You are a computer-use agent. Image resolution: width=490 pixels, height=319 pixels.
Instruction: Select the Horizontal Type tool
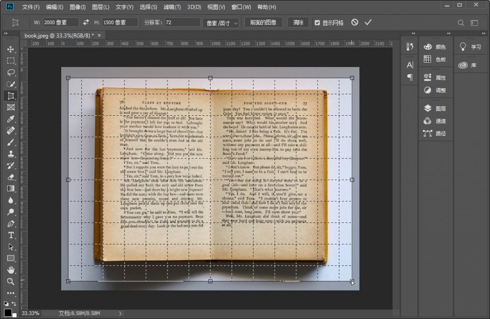pyautogui.click(x=11, y=235)
